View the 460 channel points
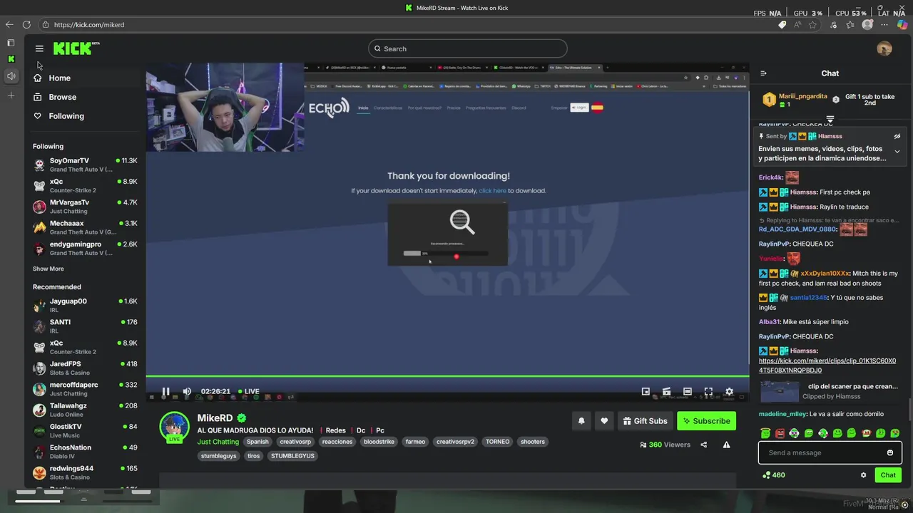 tap(774, 475)
